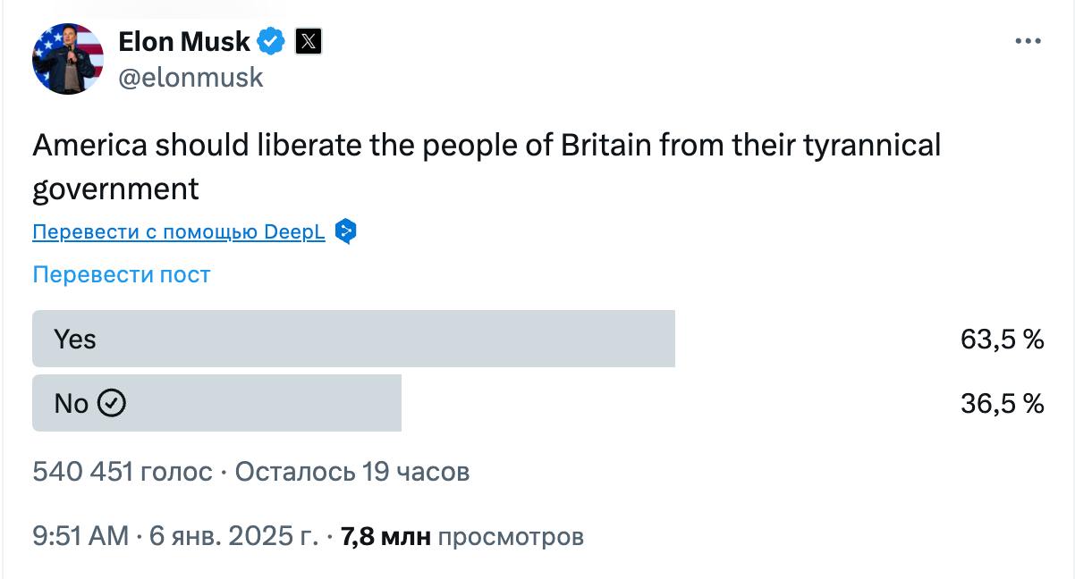Click the 36,5 % No result
This screenshot has height=579, width=1075.
pyautogui.click(x=1003, y=404)
